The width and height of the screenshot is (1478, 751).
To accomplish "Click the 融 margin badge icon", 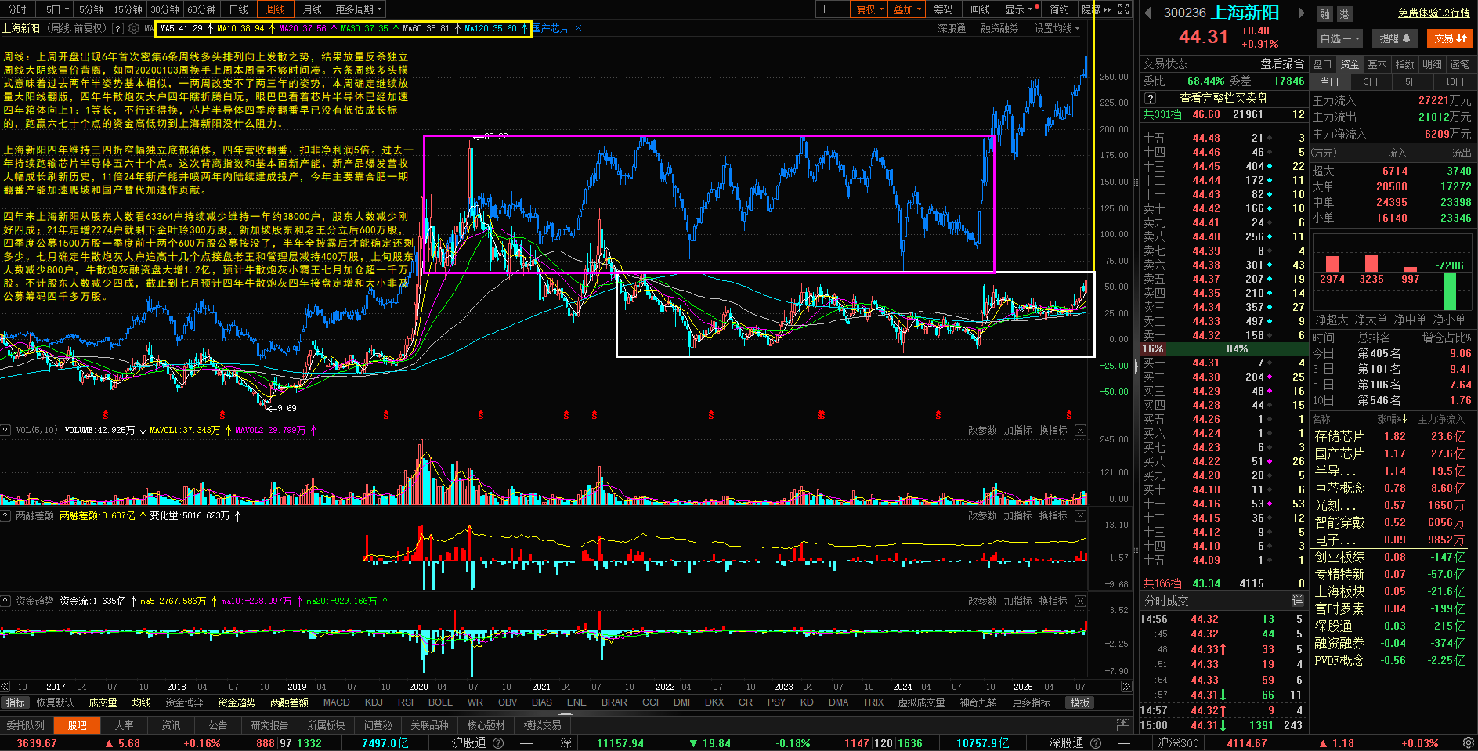I will (1324, 14).
